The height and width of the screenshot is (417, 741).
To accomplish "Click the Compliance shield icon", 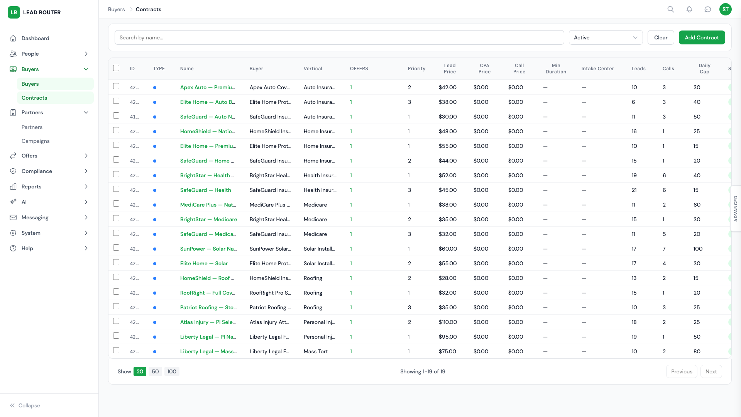I will click(13, 171).
